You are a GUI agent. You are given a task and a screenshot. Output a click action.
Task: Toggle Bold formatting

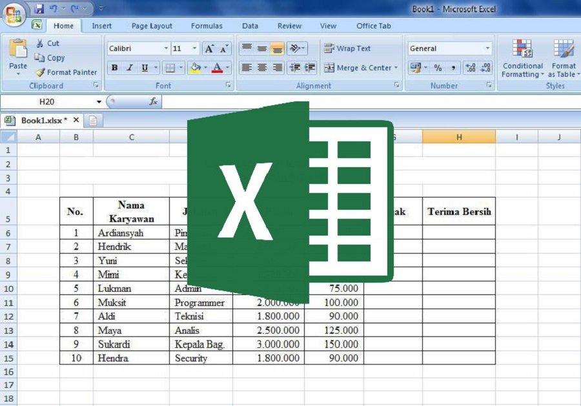click(114, 68)
